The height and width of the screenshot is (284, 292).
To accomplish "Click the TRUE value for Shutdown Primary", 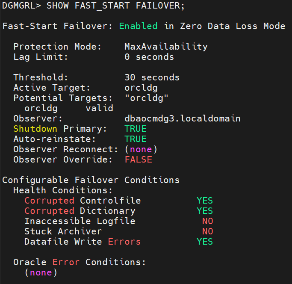I will coord(136,129).
